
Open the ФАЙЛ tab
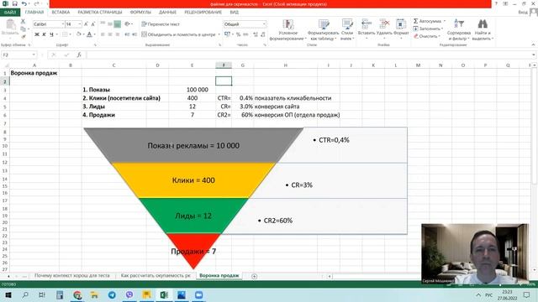(10, 13)
